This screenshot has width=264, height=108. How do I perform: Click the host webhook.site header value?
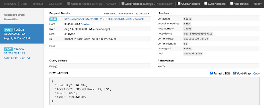(193, 54)
